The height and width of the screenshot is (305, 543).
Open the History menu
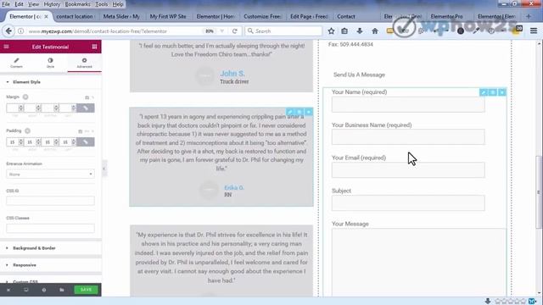pyautogui.click(x=52, y=4)
